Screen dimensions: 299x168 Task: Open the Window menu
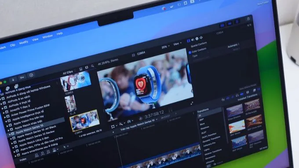pyautogui.click(x=47, y=37)
